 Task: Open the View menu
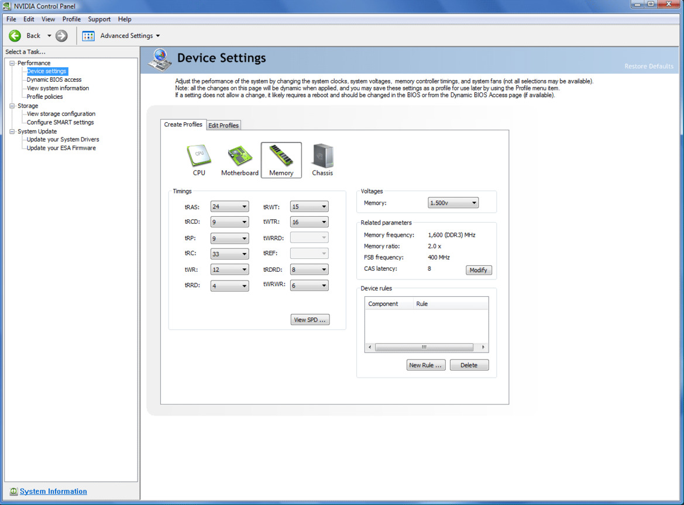48,19
